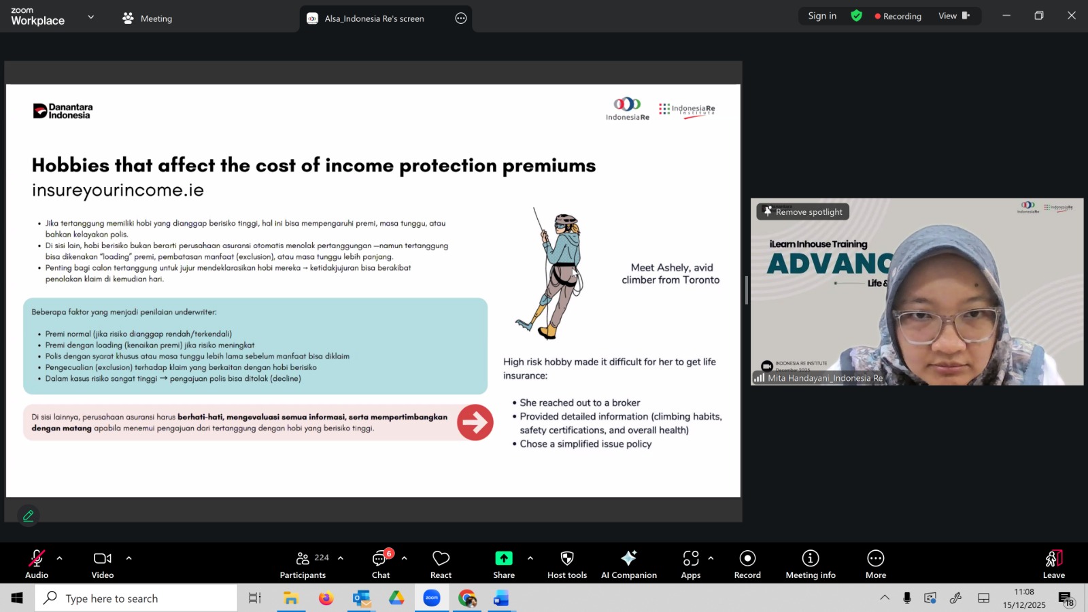Click the Windows taskbar search box

(136, 598)
